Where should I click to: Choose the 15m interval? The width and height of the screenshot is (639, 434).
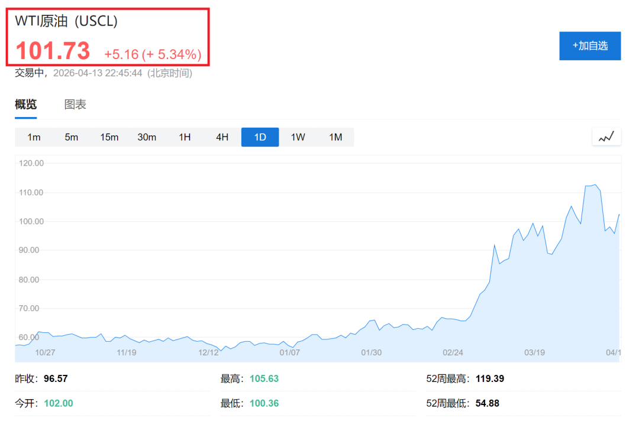109,137
